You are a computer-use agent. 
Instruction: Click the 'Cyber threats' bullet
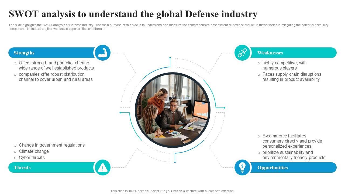point(29,157)
